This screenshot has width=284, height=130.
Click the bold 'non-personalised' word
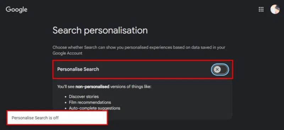(x=92, y=87)
